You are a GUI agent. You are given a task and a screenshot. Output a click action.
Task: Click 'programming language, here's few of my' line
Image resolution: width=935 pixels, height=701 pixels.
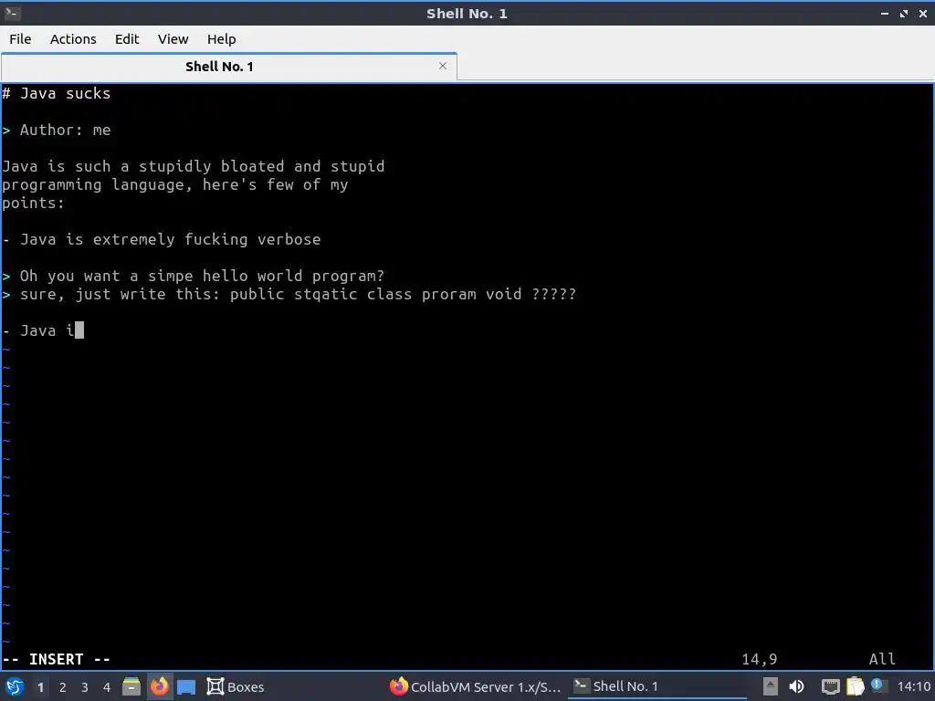[x=174, y=184]
